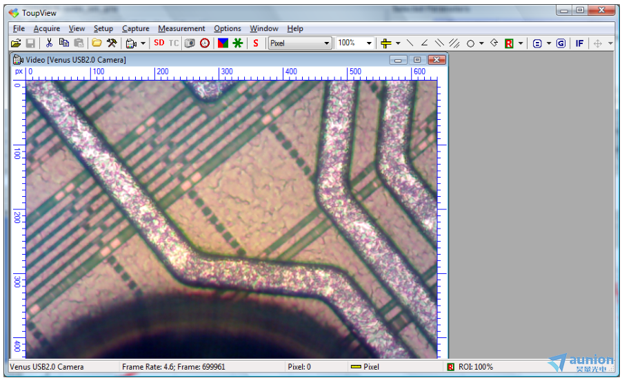Open the Options menu

[228, 28]
